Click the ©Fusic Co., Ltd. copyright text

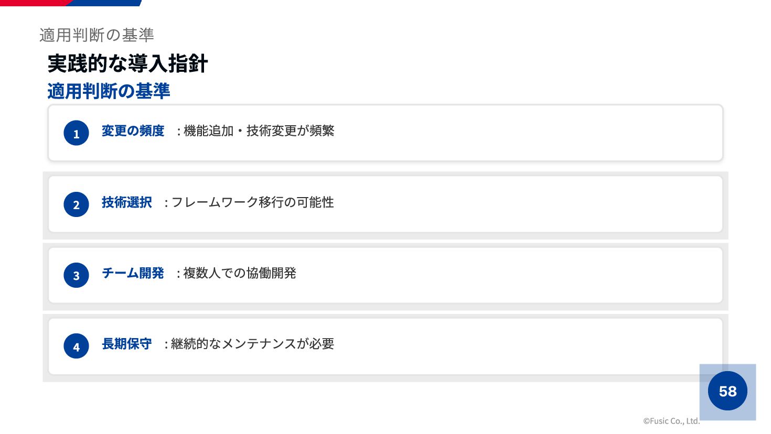tap(671, 421)
